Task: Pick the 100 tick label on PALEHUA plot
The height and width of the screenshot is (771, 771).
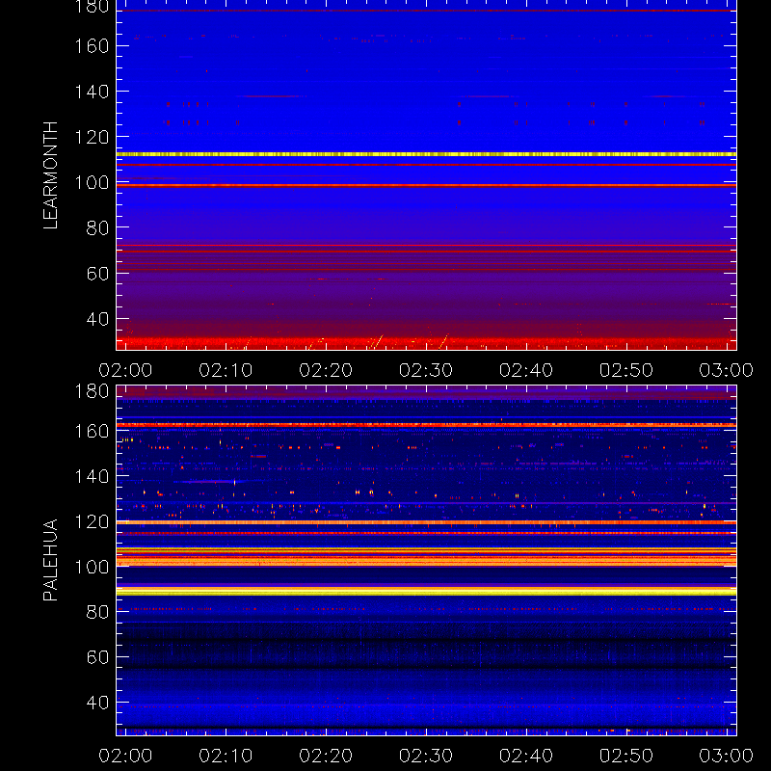Action: (x=92, y=567)
